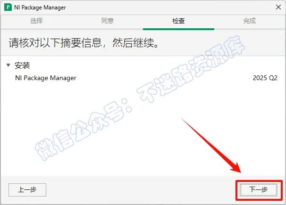Click the green NI Package Manager title icon
The image size is (286, 205).
[8, 7]
